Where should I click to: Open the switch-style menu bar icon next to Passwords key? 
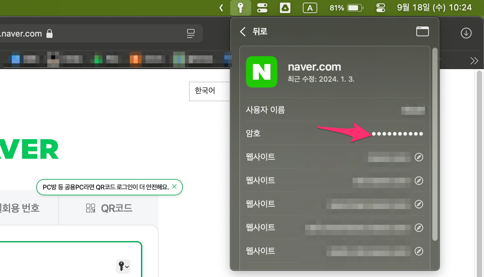click(262, 8)
